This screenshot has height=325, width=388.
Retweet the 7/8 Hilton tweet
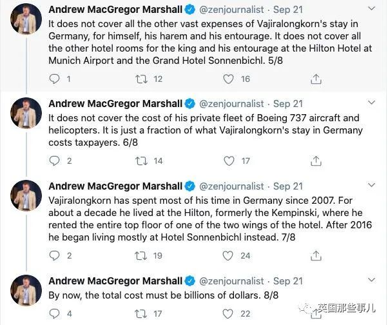(x=141, y=255)
